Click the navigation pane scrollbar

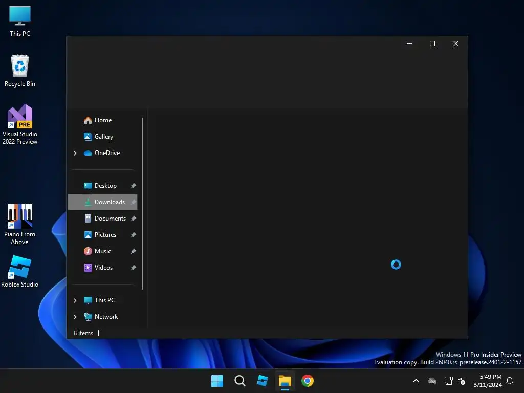point(142,203)
